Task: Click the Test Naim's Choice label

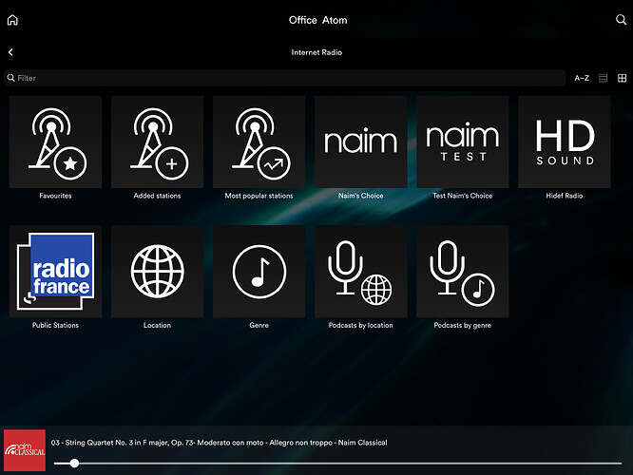Action: point(462,196)
